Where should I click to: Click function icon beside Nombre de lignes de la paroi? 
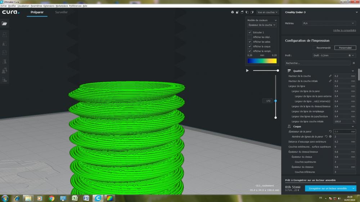coord(330,137)
